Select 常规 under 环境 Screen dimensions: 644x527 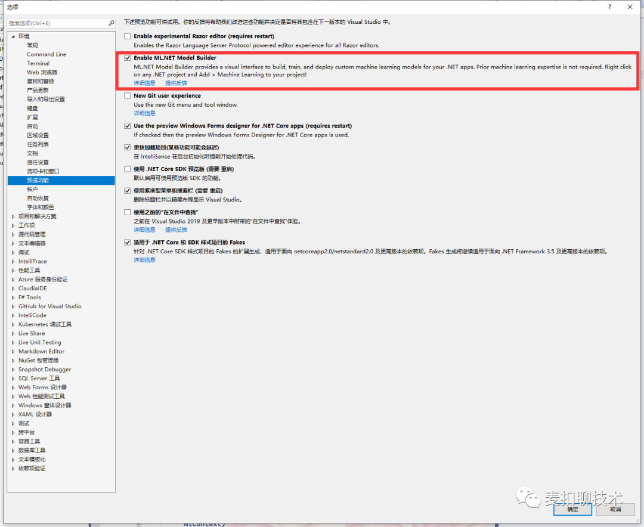point(32,45)
